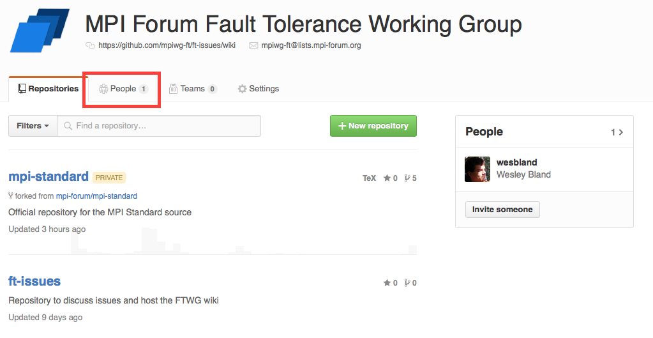Click the New repository button
The width and height of the screenshot is (653, 338).
tap(373, 126)
